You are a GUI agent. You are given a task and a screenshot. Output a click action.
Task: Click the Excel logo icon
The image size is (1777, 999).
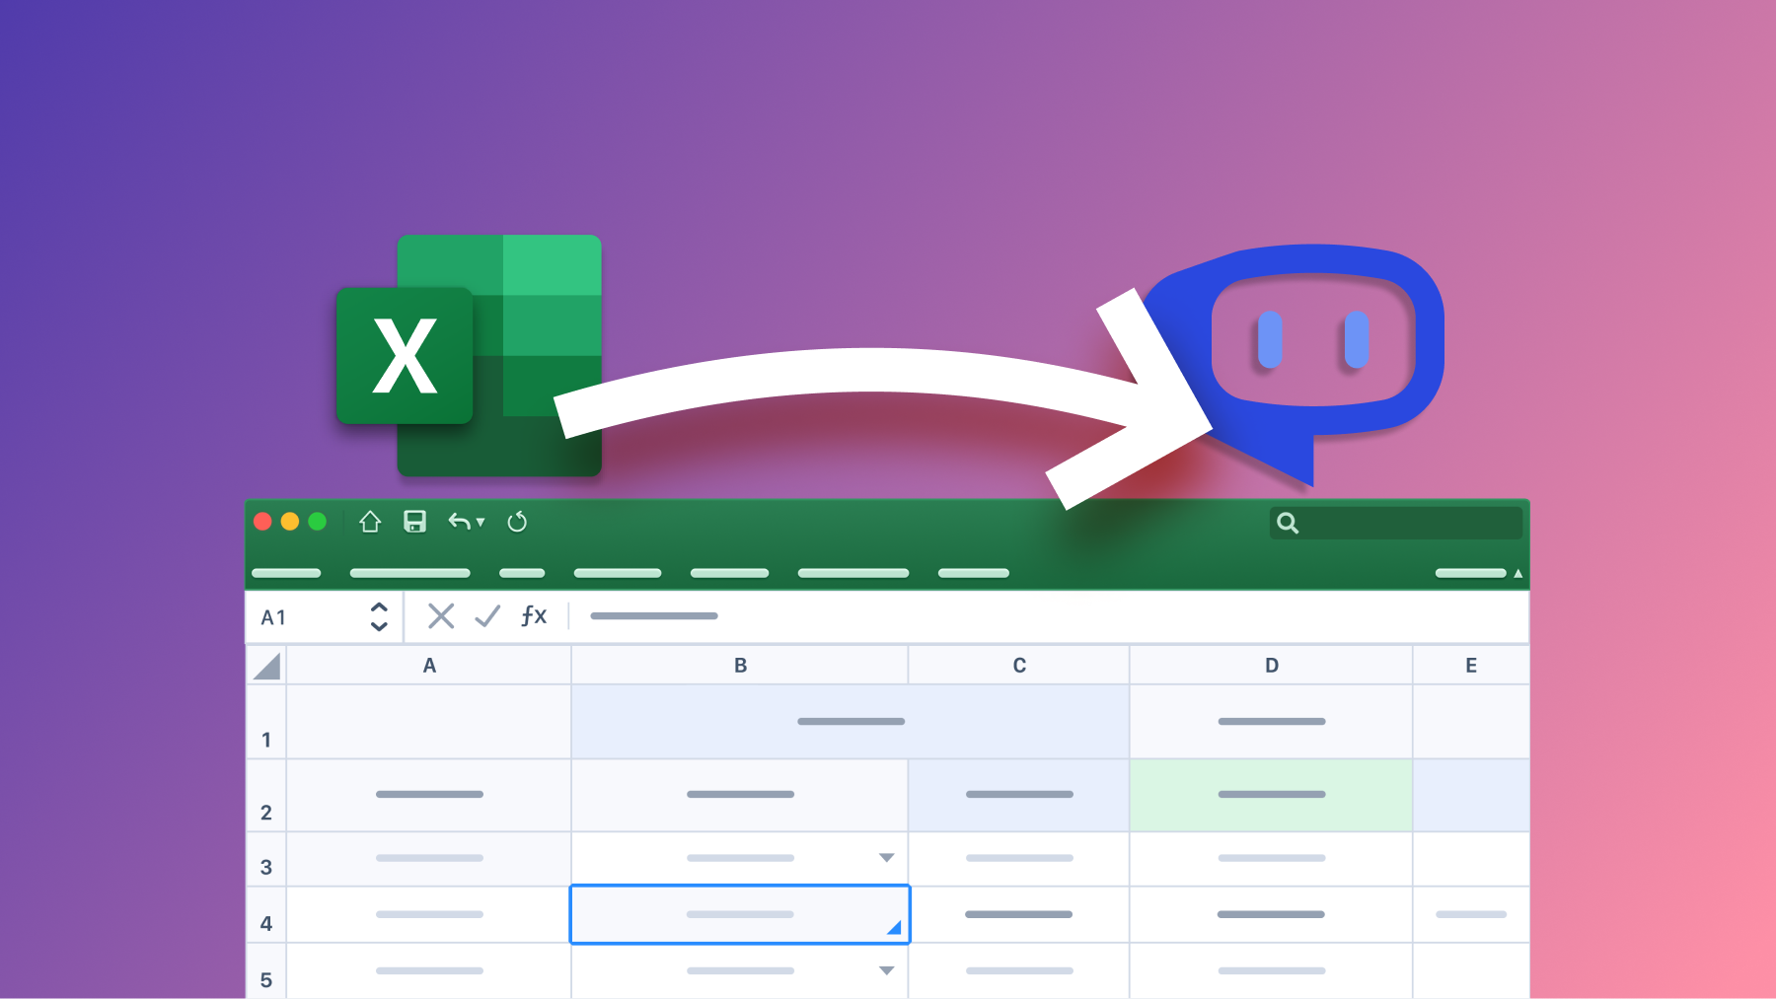coord(470,356)
